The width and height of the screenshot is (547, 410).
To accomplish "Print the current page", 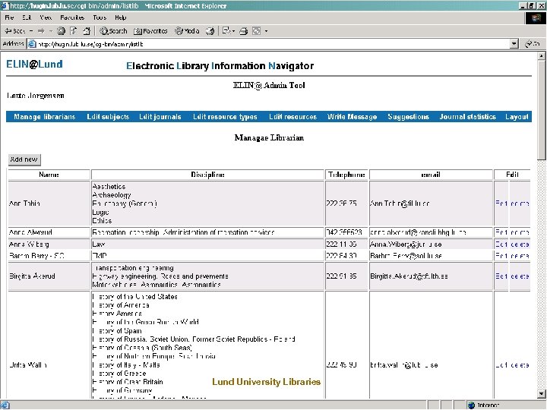I will tap(244, 31).
